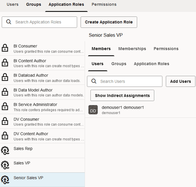This screenshot has height=187, width=196.
Task: Click the BI Dataload Author lock icon
Action: click(5, 78)
